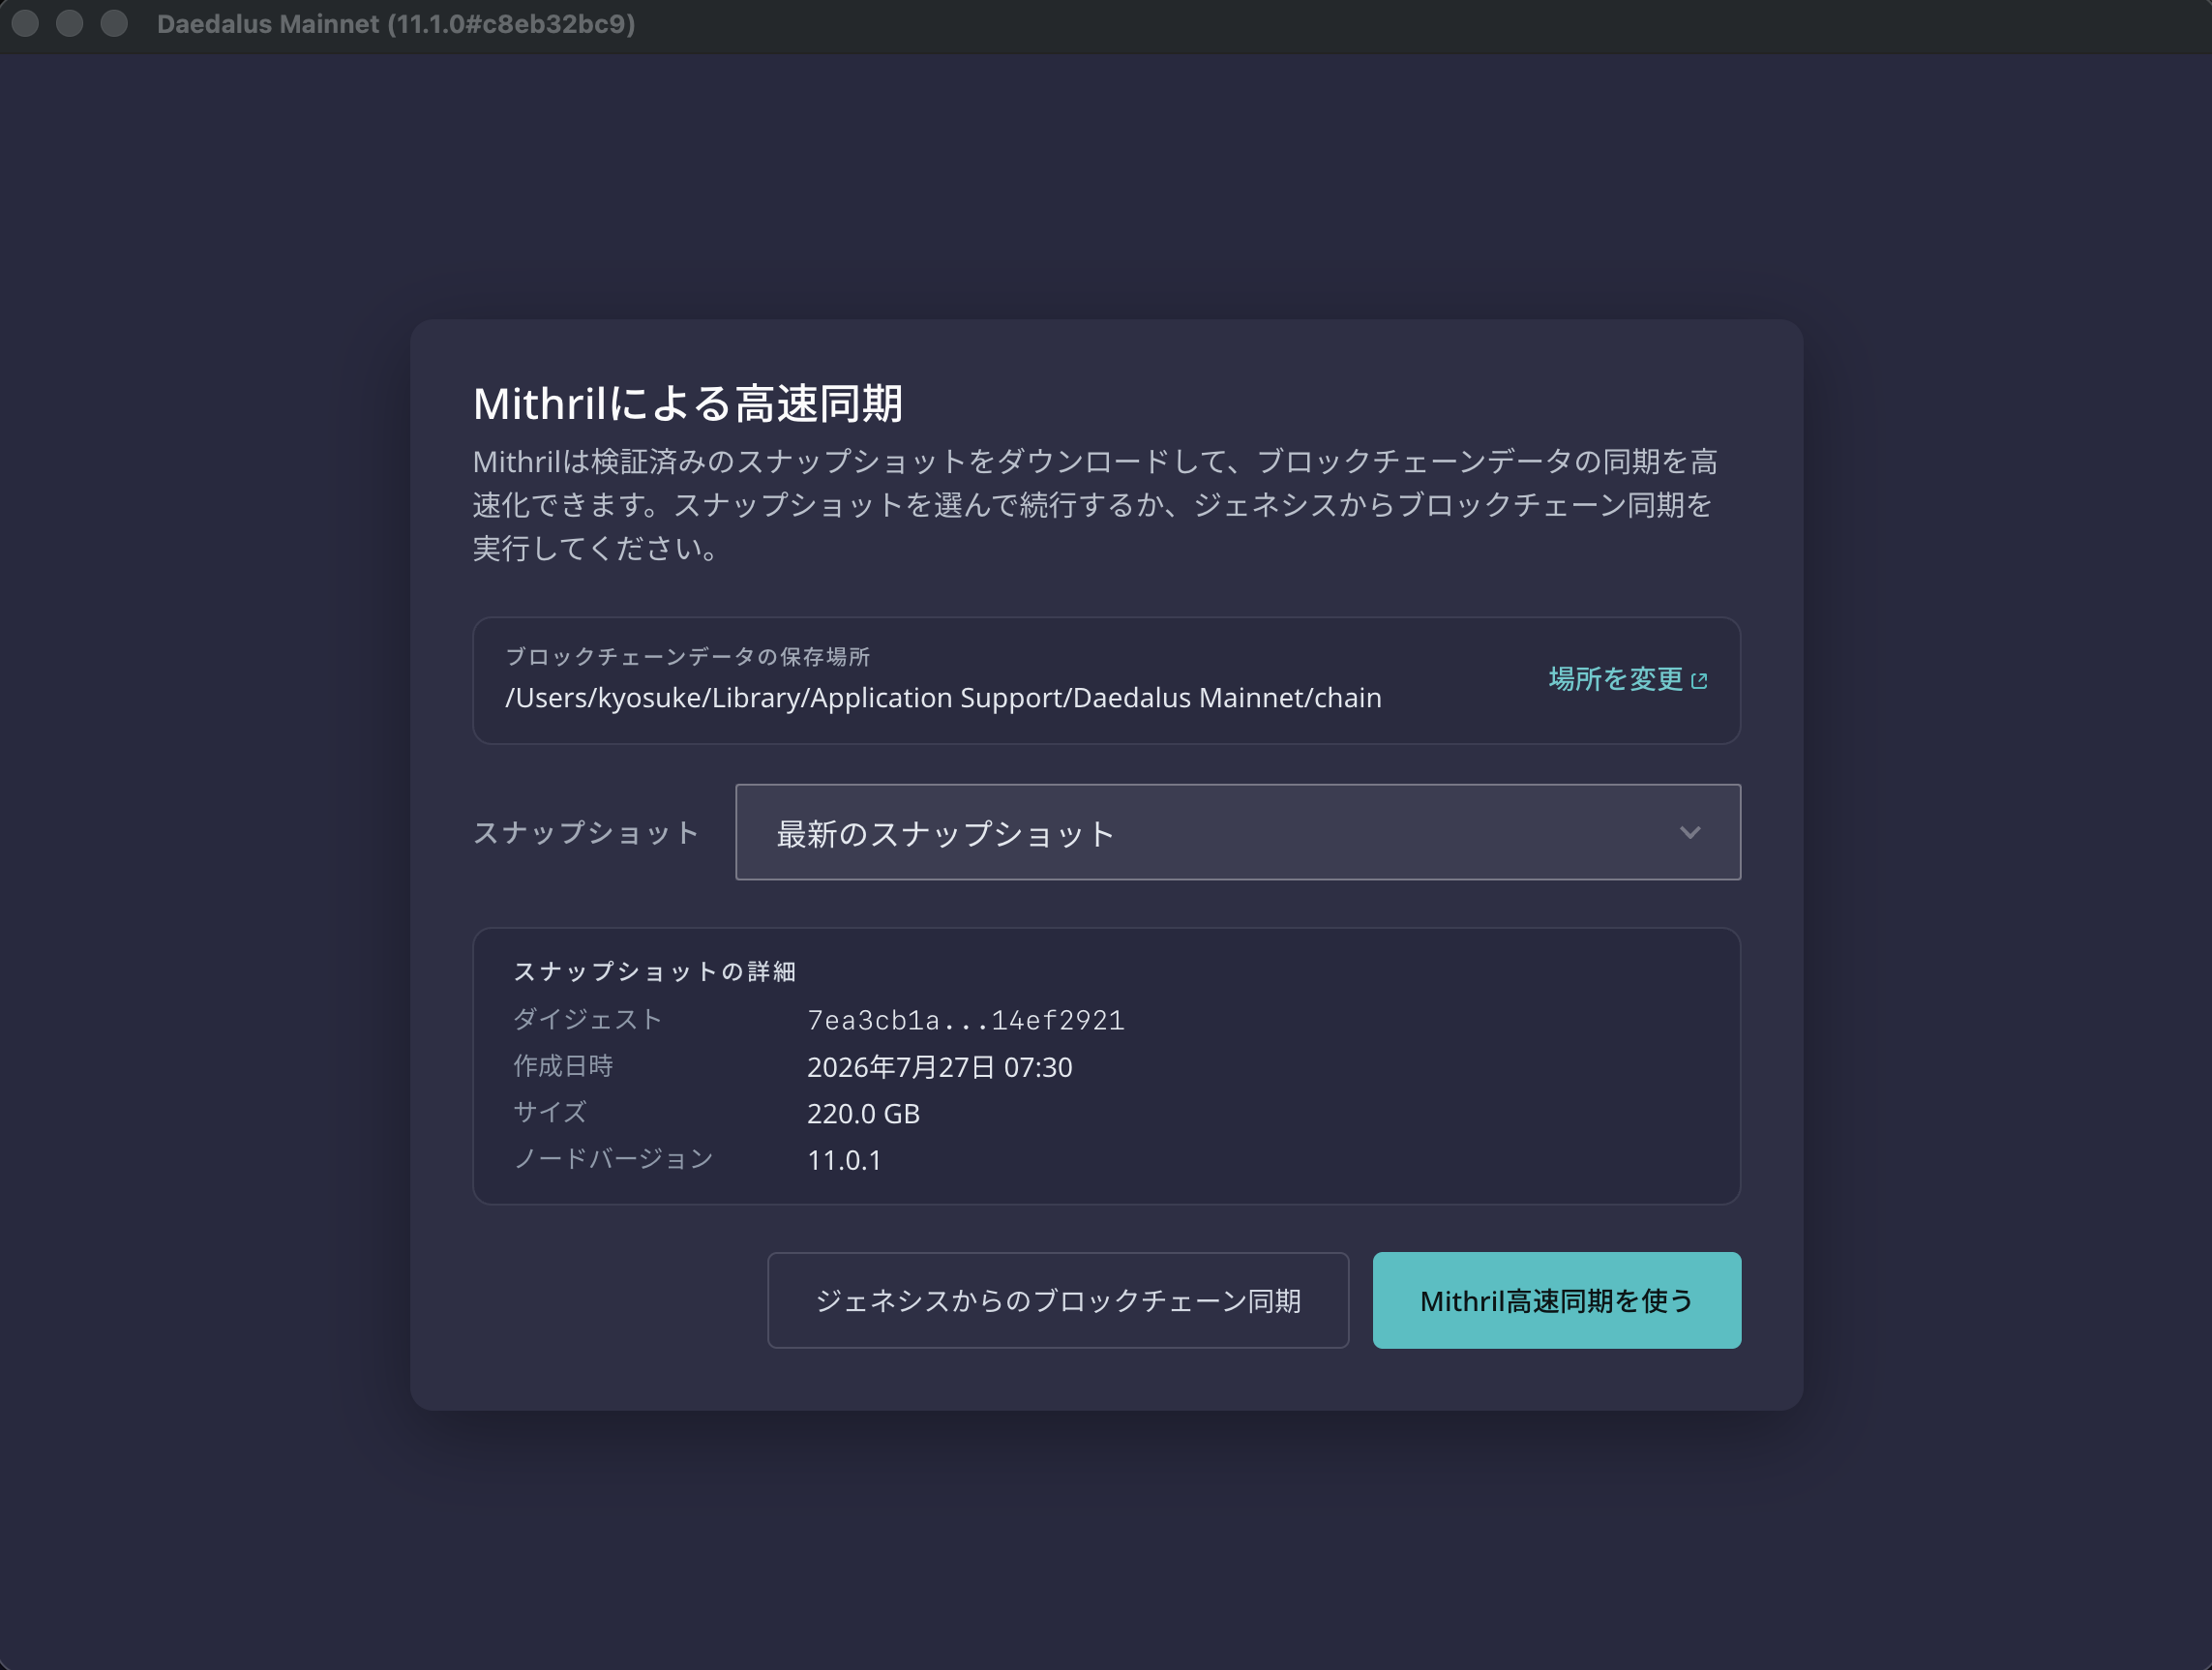Click the snapshot size 220.0 GB

(x=863, y=1113)
